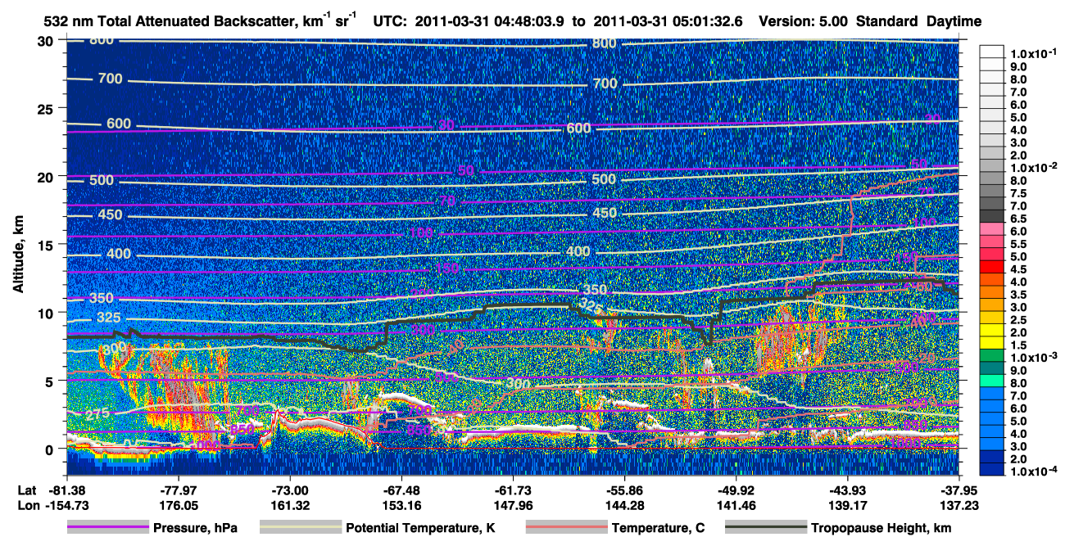
Task: Click latitude value '-43.93'
Action: [847, 490]
